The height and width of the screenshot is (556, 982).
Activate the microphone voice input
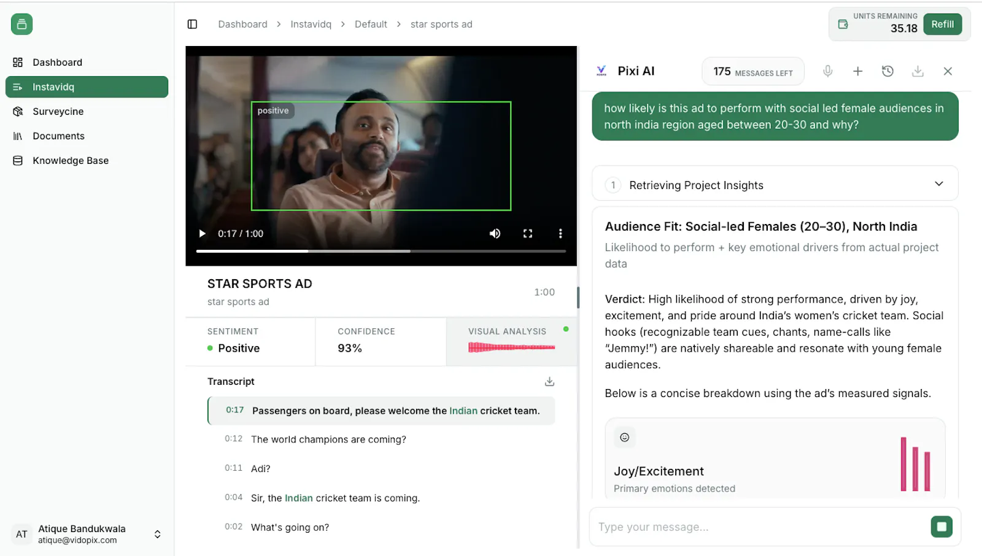tap(827, 71)
